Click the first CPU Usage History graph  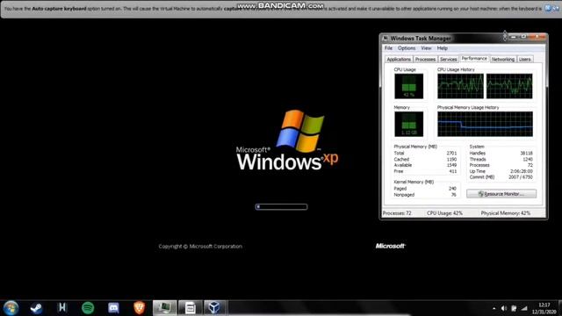click(460, 86)
